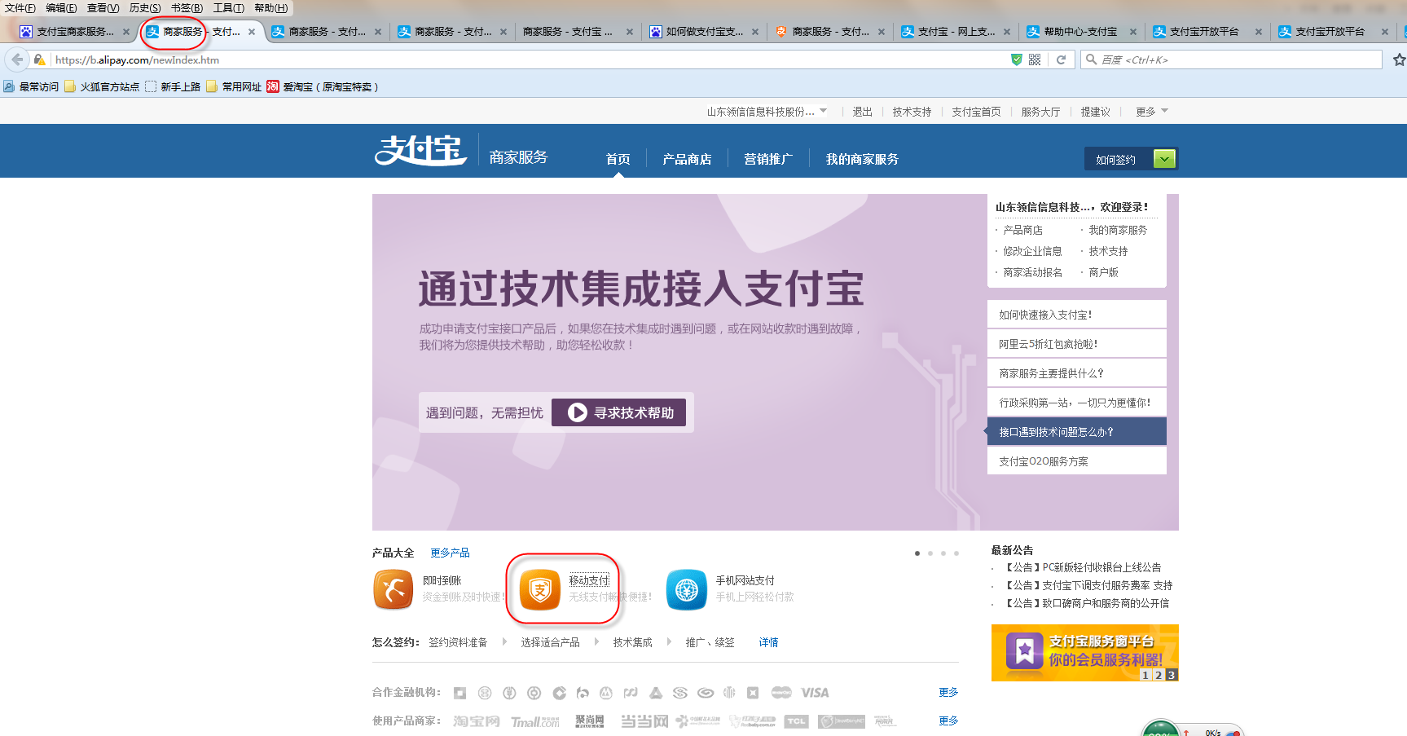This screenshot has width=1407, height=736.
Task: Click the 当当网 merchant logo
Action: point(644,721)
